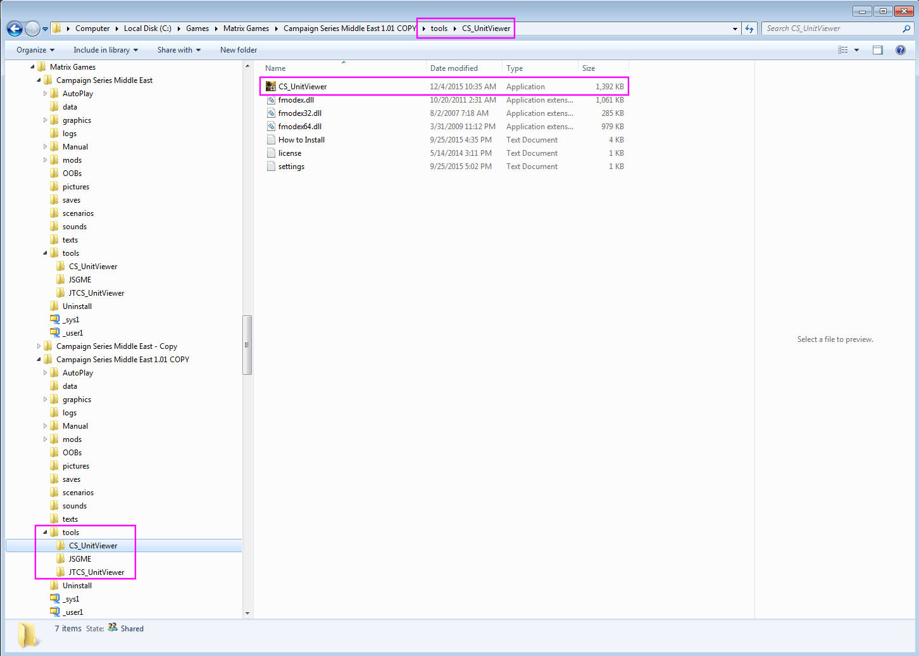Select the How to Install document icon

(271, 140)
